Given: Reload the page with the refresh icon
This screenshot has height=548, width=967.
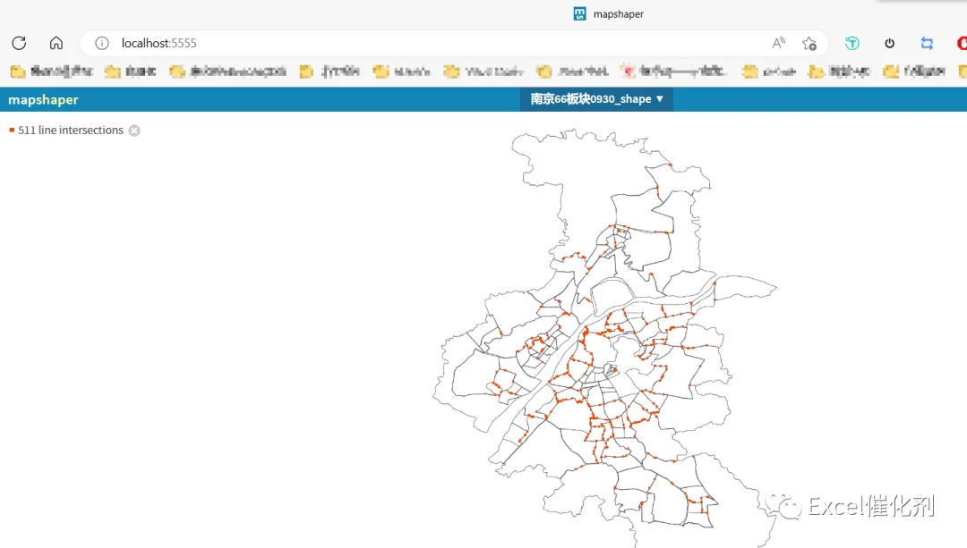Looking at the screenshot, I should coord(19,43).
